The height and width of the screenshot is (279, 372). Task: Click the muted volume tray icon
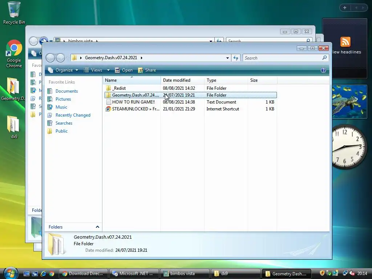(352, 273)
